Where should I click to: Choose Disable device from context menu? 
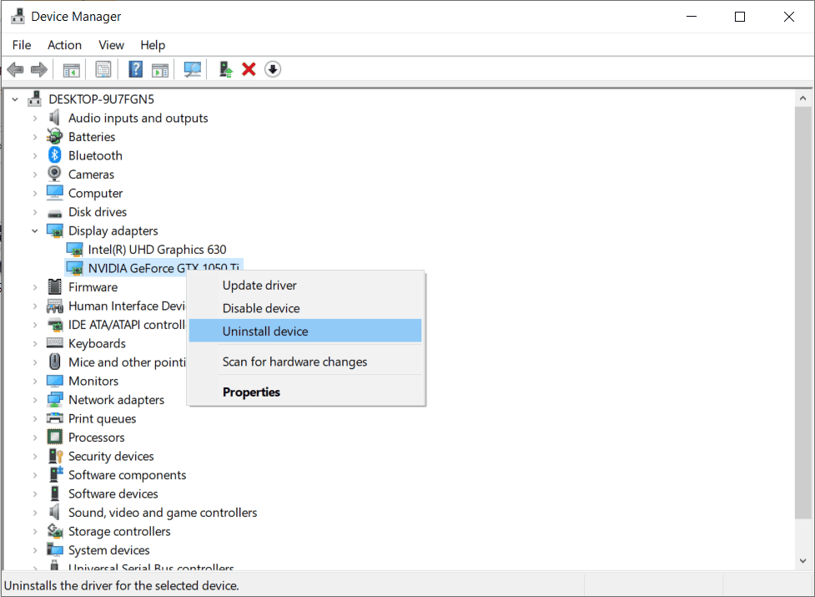tap(305, 308)
